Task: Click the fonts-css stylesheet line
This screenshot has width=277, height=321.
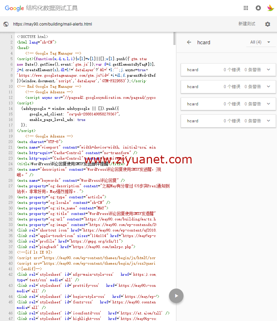Action: (x=86, y=305)
